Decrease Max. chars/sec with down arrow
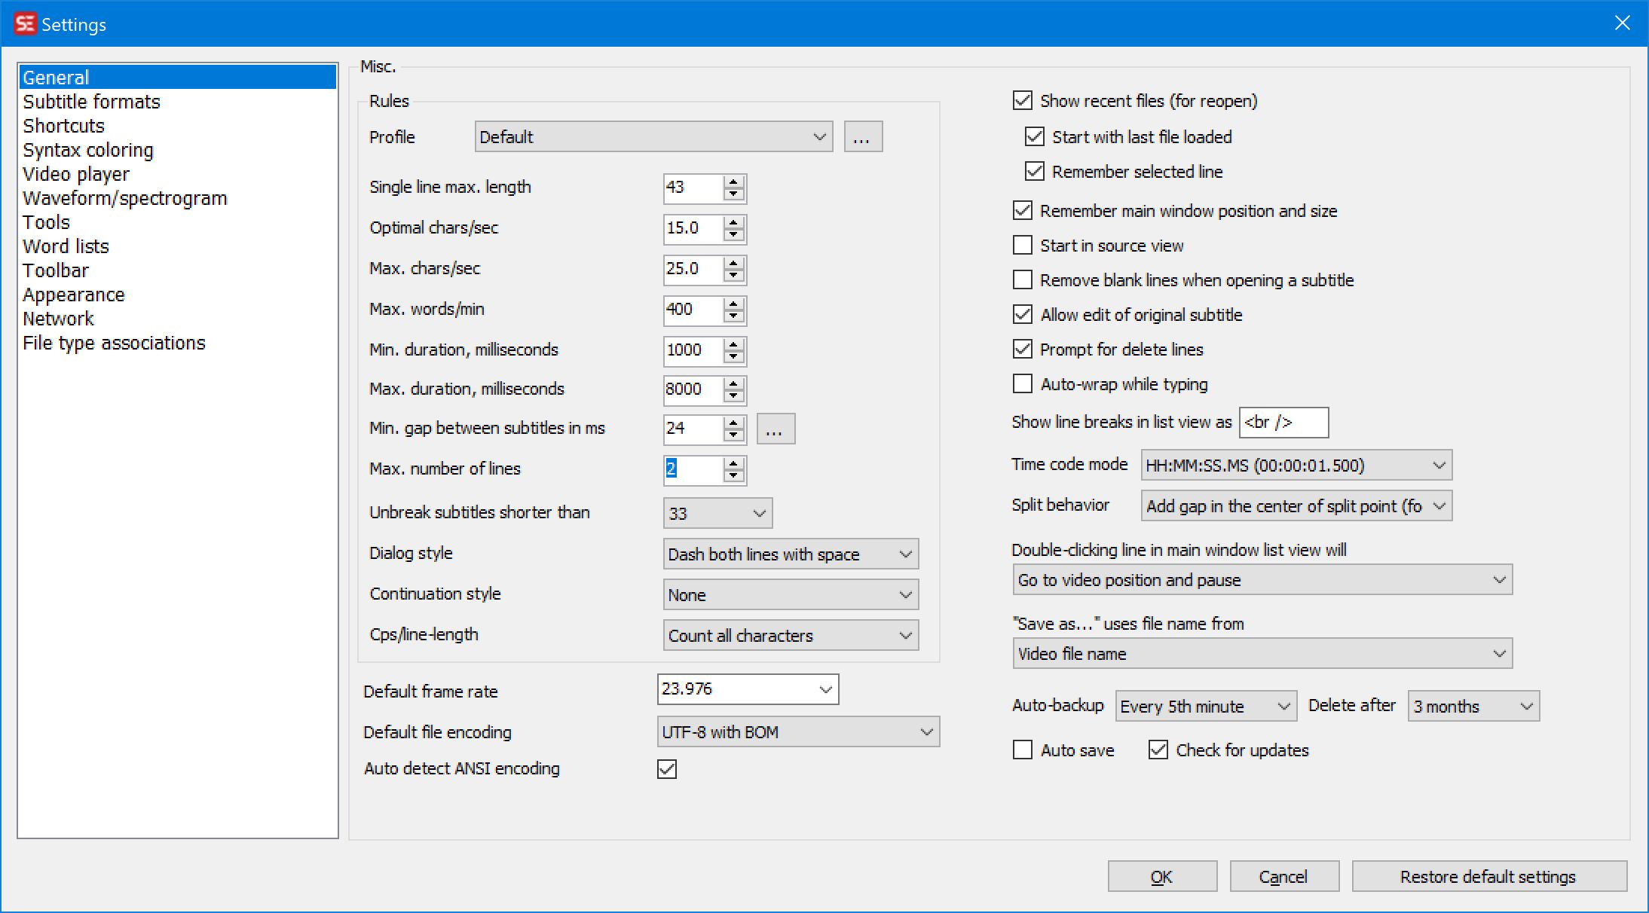 (x=733, y=275)
